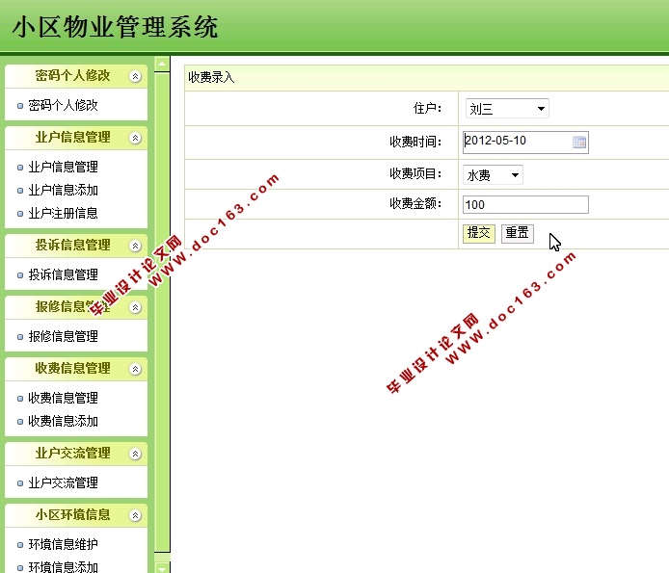Click the 业户信息管理 section header
Screen dimensions: 669x573
pos(76,138)
